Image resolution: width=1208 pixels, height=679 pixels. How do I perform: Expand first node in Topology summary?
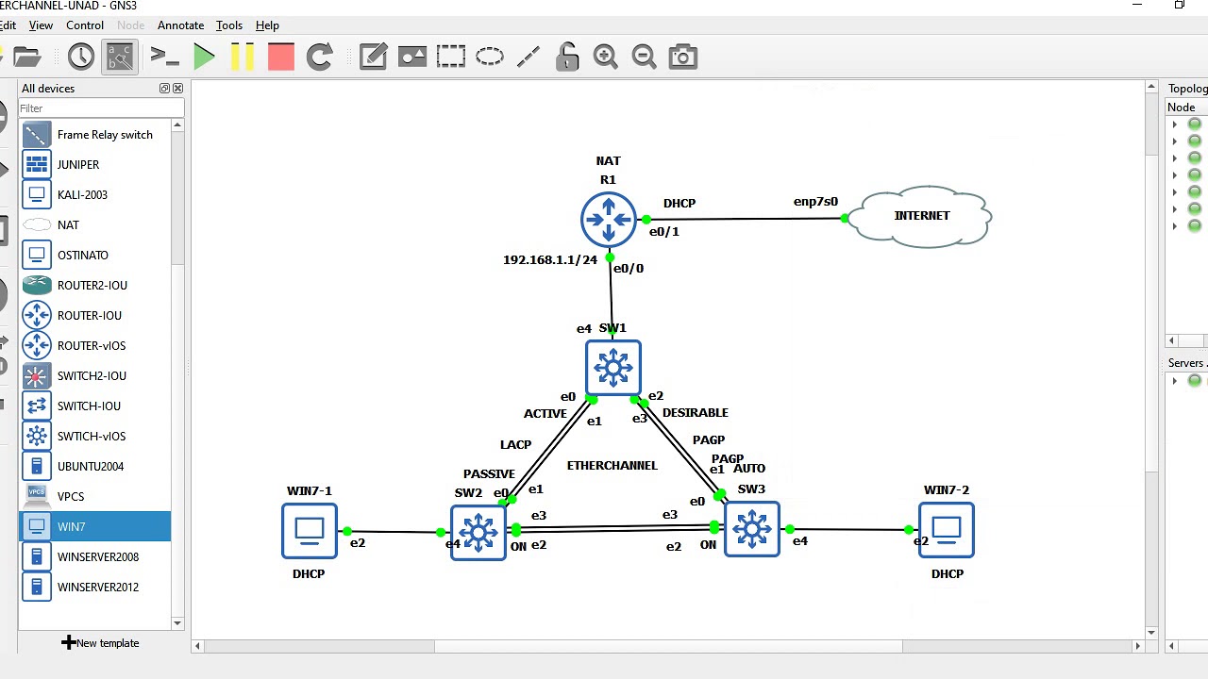point(1174,124)
